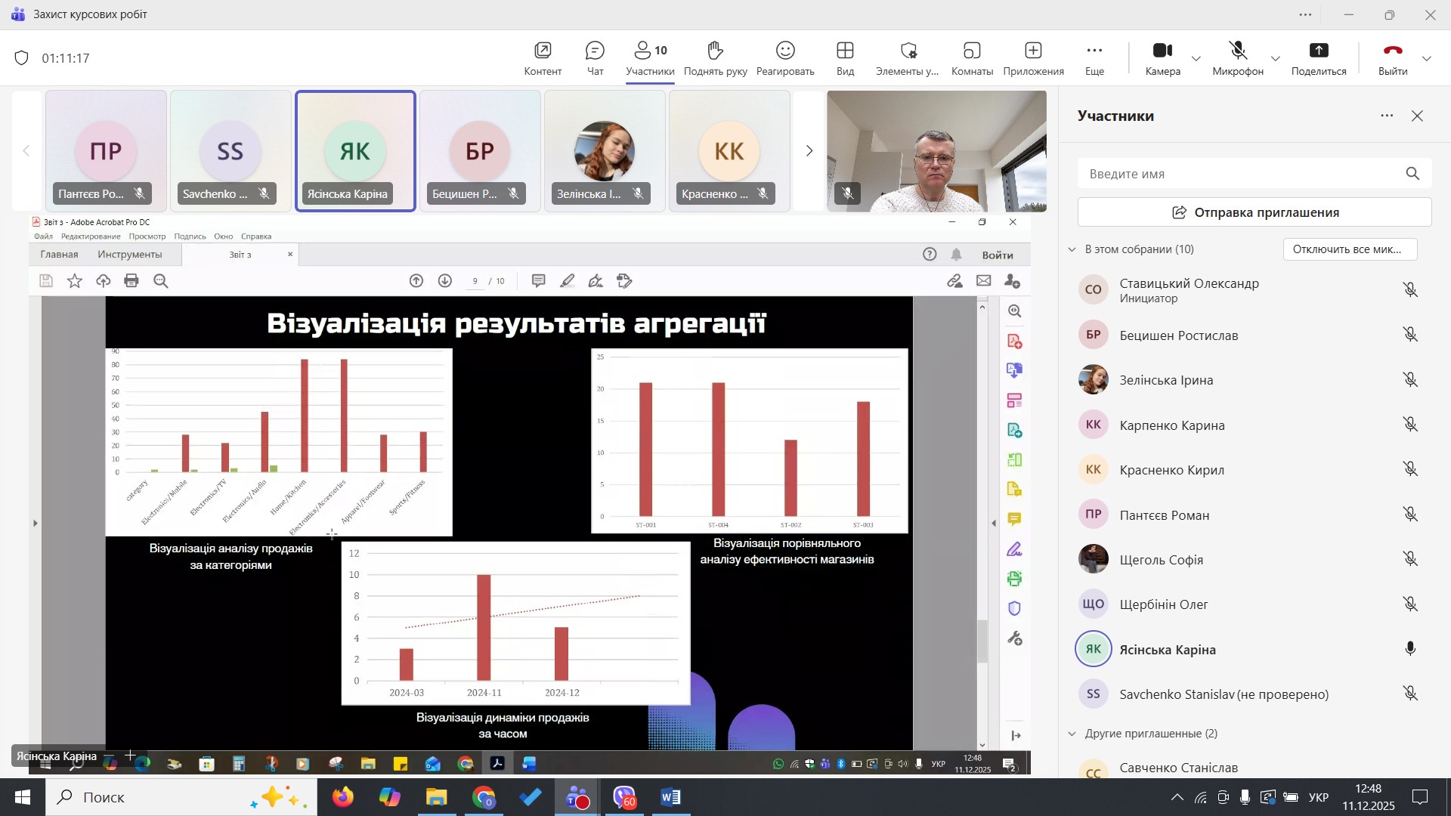Screen dimensions: 1451x816
Task: Mute Ясінська Каріна's microphone in list
Action: (x=1410, y=649)
